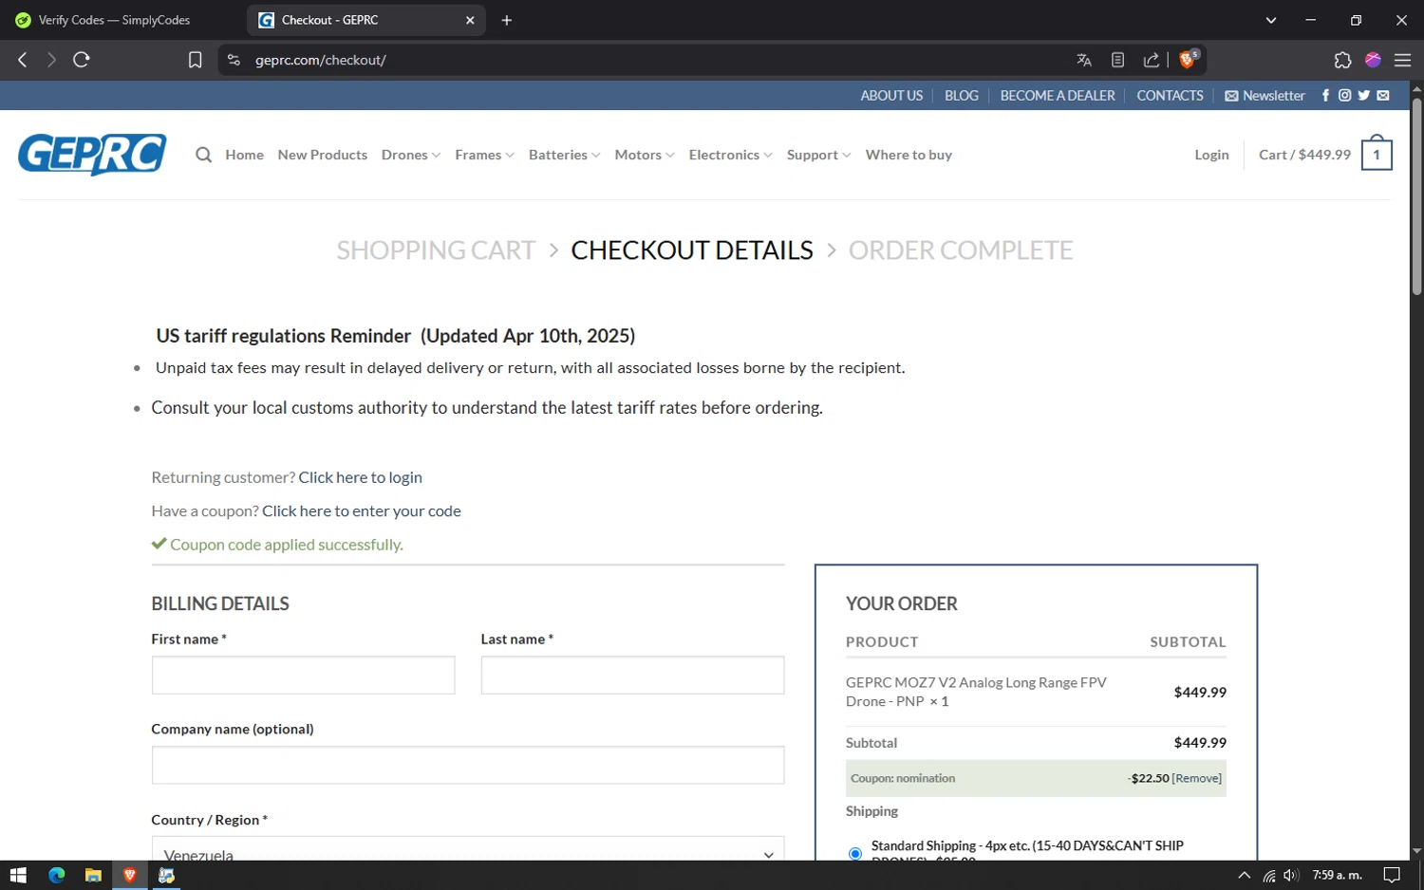The height and width of the screenshot is (890, 1424).
Task: Open the tab search chevron
Action: pos(1271,20)
